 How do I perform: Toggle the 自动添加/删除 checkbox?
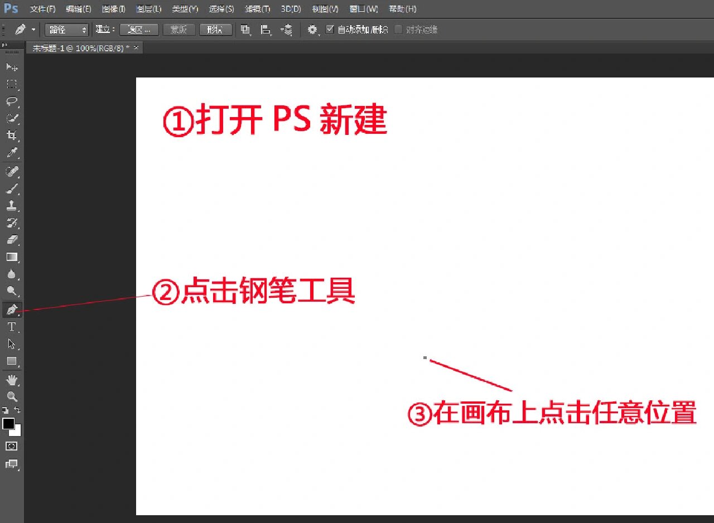[x=330, y=30]
